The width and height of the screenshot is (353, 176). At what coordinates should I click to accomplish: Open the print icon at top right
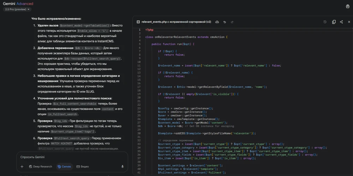348,6
